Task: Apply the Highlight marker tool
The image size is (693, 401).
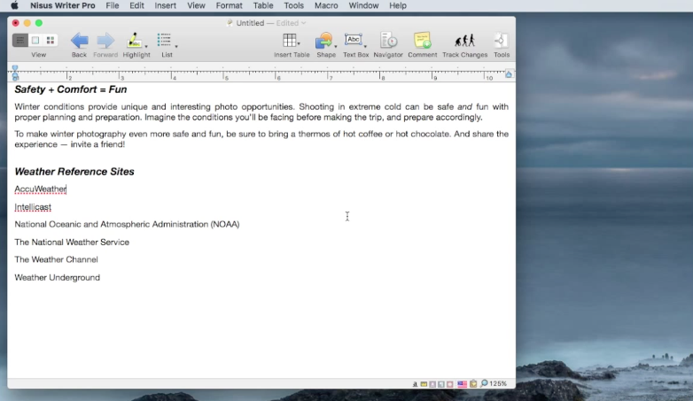Action: [x=134, y=41]
